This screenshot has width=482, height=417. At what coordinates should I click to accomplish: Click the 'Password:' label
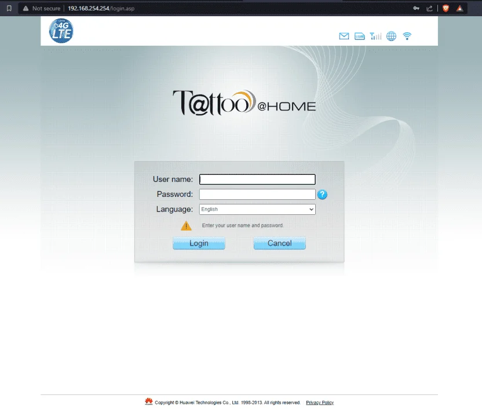[x=174, y=194]
